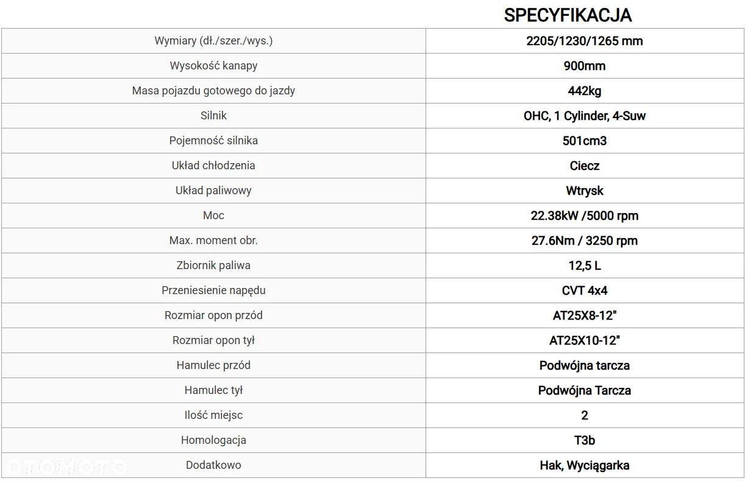756x481 pixels.
Task: Select the Max. moment obr. label
Action: tap(213, 240)
